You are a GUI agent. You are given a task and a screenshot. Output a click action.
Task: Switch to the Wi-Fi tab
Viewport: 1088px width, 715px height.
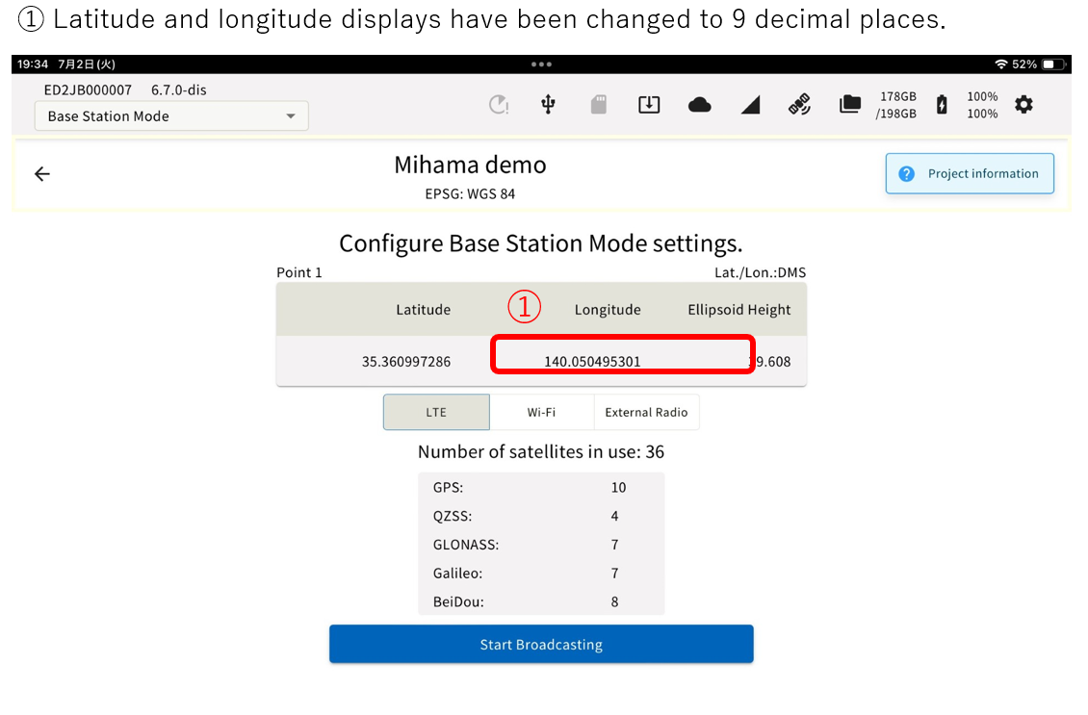(x=541, y=412)
